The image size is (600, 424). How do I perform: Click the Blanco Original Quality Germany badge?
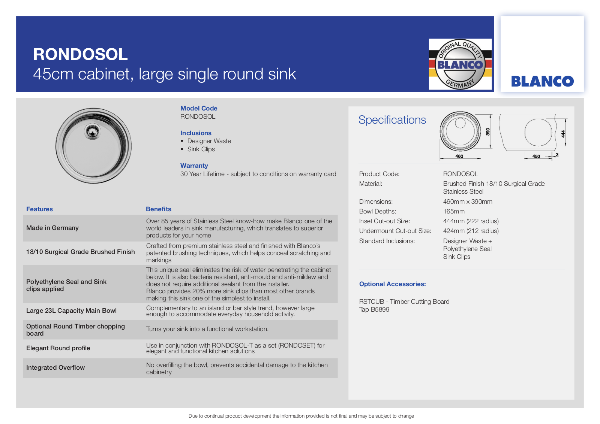pos(460,64)
